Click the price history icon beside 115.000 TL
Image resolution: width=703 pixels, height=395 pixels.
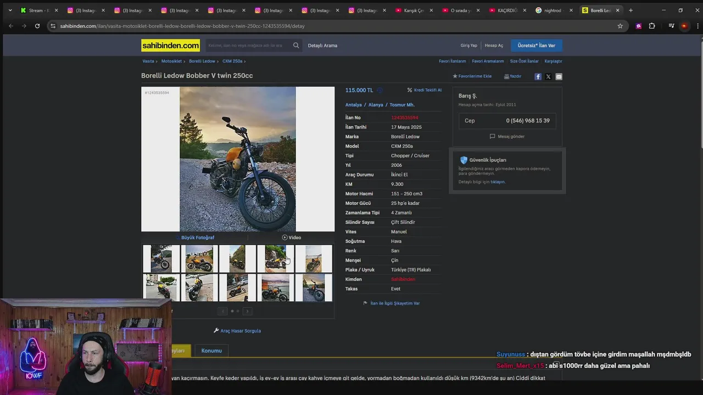point(380,91)
